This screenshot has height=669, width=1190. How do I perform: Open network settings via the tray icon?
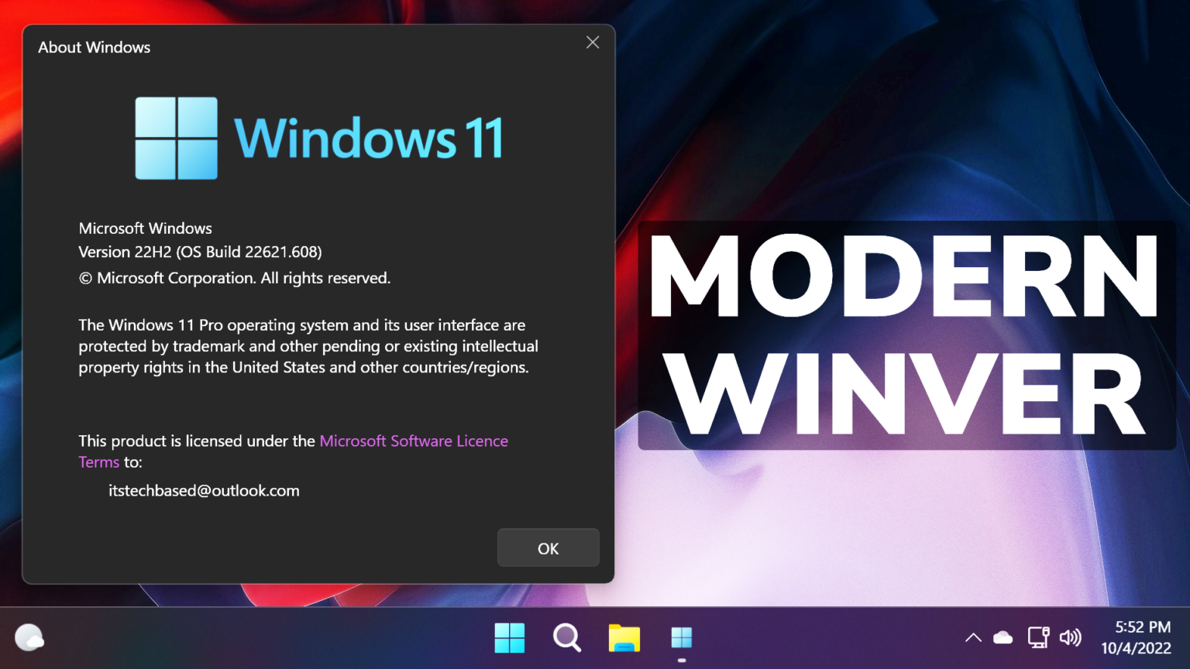[1038, 637]
